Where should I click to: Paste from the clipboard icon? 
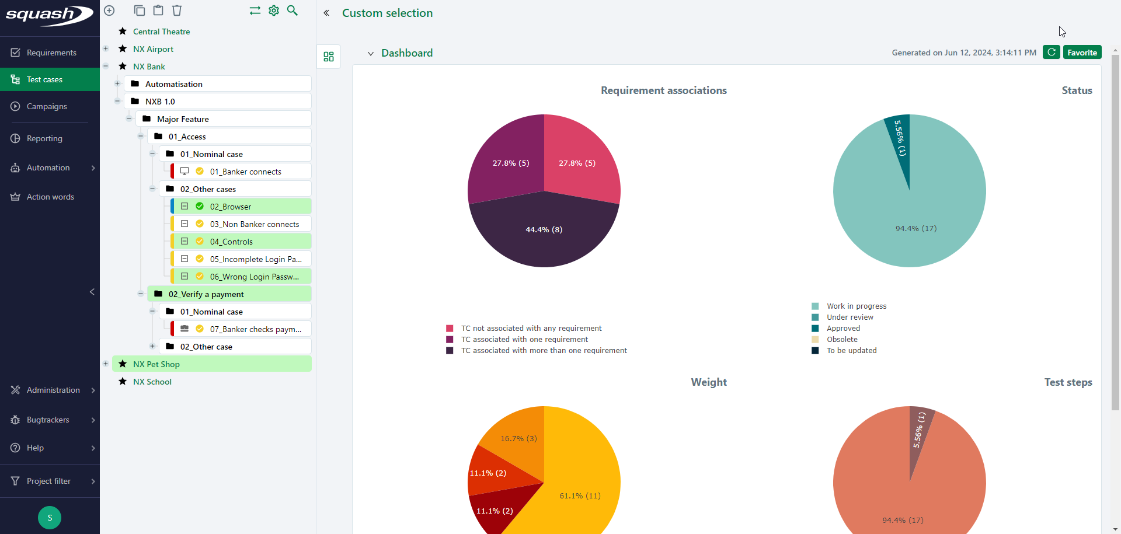pos(158,11)
